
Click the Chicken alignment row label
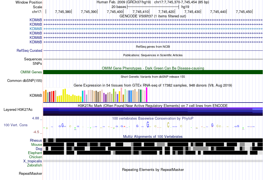point(35,157)
